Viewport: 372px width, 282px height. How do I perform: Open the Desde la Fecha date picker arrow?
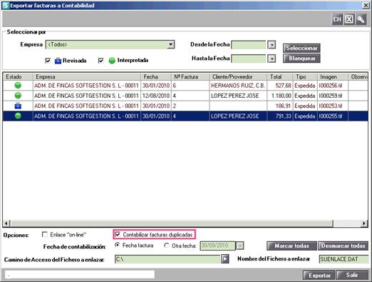point(272,45)
